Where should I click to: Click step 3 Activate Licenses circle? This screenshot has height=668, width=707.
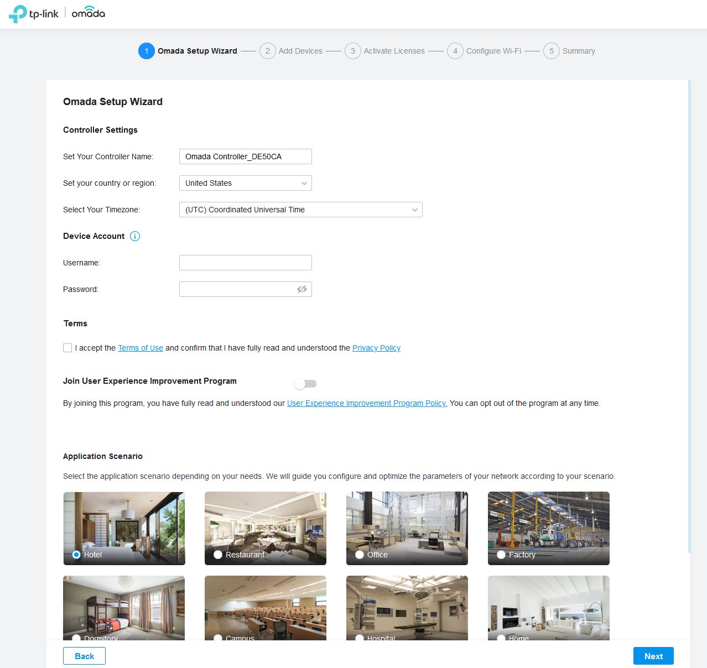(352, 51)
